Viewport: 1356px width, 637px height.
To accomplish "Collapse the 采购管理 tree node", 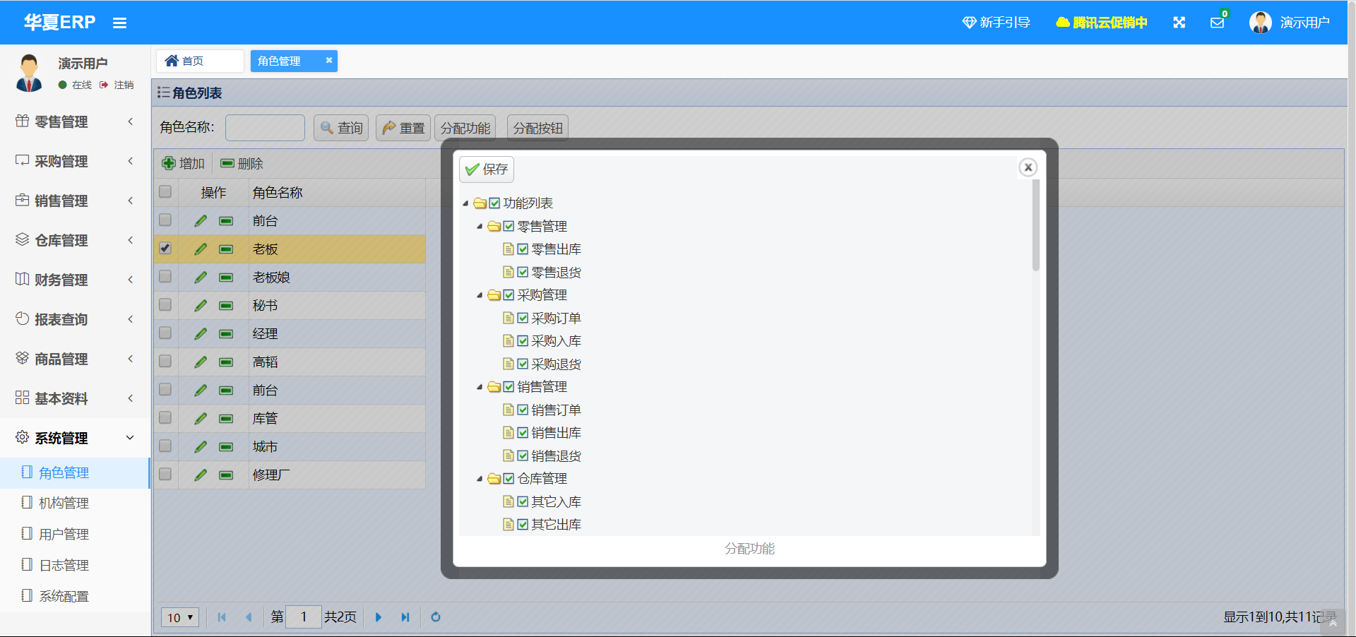I will 480,295.
